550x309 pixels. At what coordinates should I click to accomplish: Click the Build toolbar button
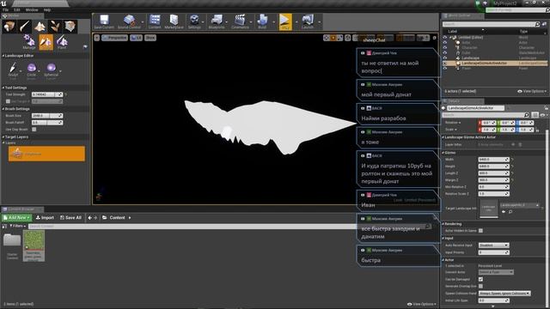[x=262, y=21]
